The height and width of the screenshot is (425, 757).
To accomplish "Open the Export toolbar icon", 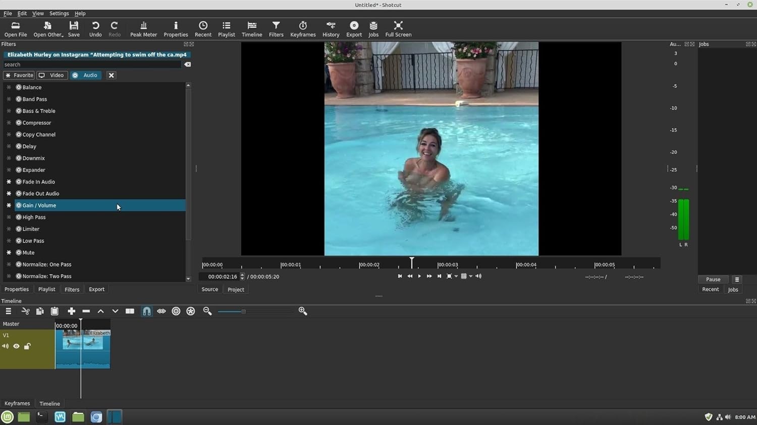I will 354,29.
